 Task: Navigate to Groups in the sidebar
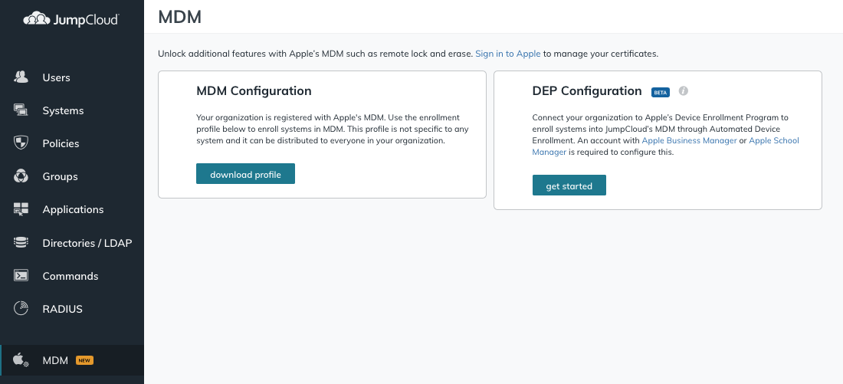(x=72, y=176)
